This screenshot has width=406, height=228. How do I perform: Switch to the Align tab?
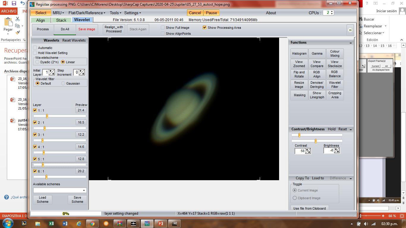click(41, 20)
